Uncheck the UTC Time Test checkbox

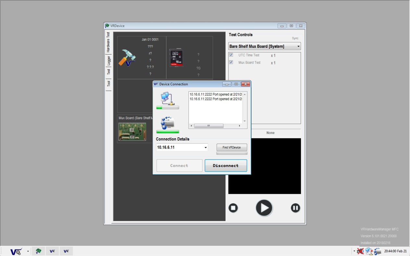tap(231, 55)
